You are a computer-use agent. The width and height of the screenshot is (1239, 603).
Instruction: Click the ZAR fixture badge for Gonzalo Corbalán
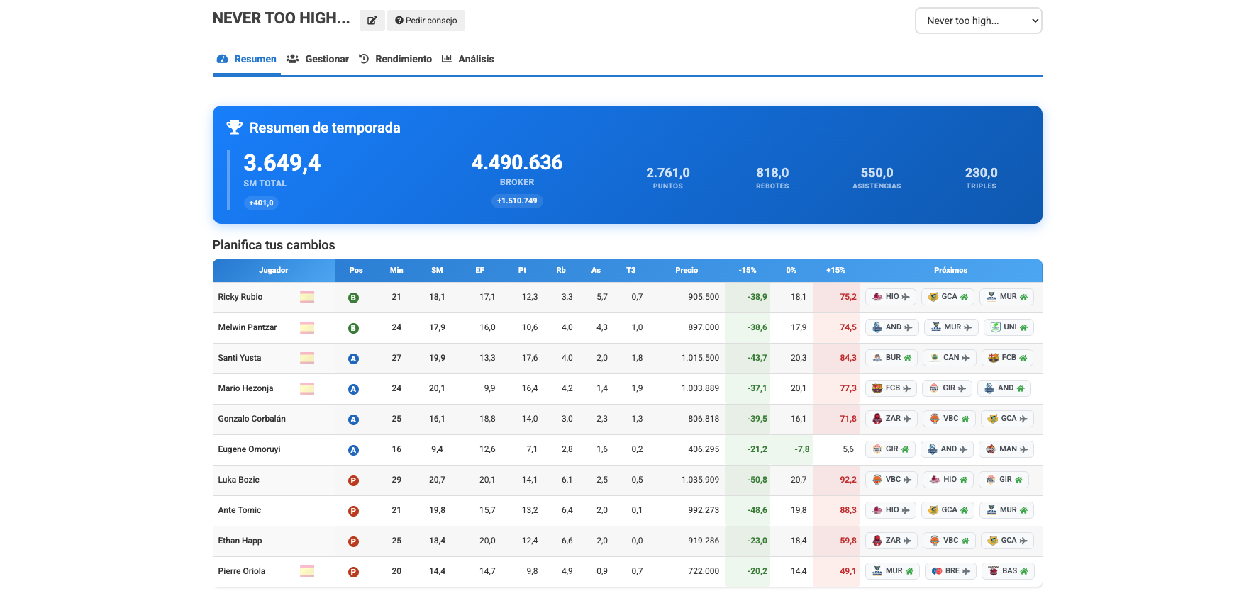click(891, 419)
